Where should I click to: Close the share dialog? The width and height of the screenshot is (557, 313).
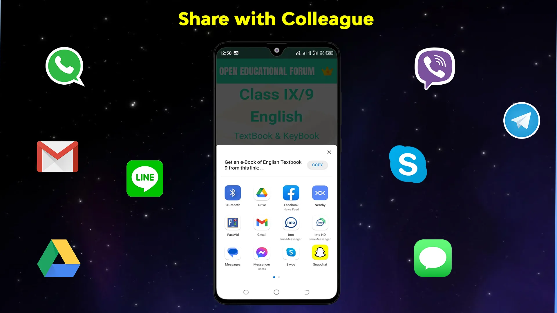329,152
